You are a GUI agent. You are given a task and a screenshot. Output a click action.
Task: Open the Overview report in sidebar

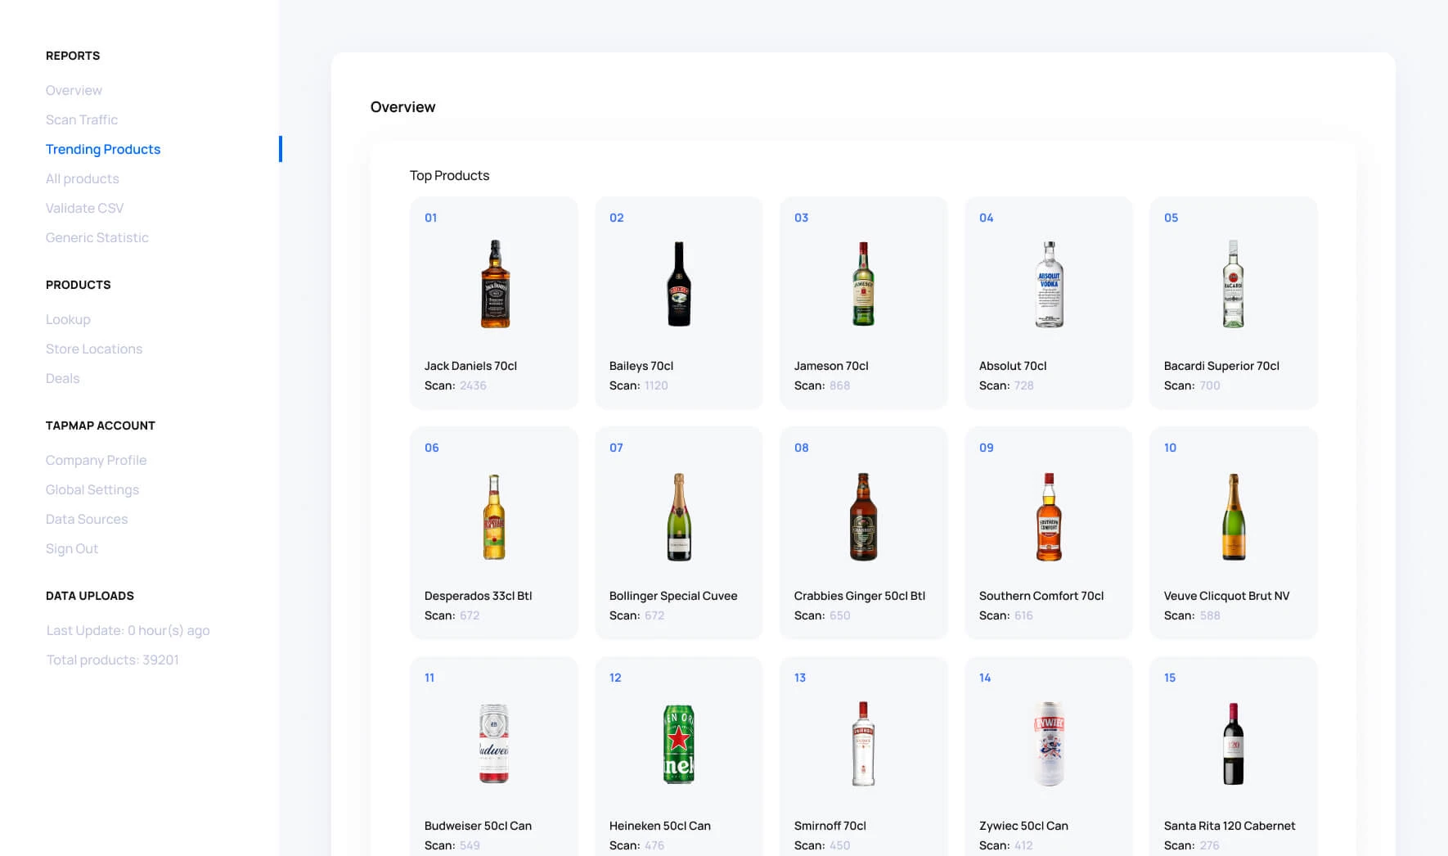74,90
